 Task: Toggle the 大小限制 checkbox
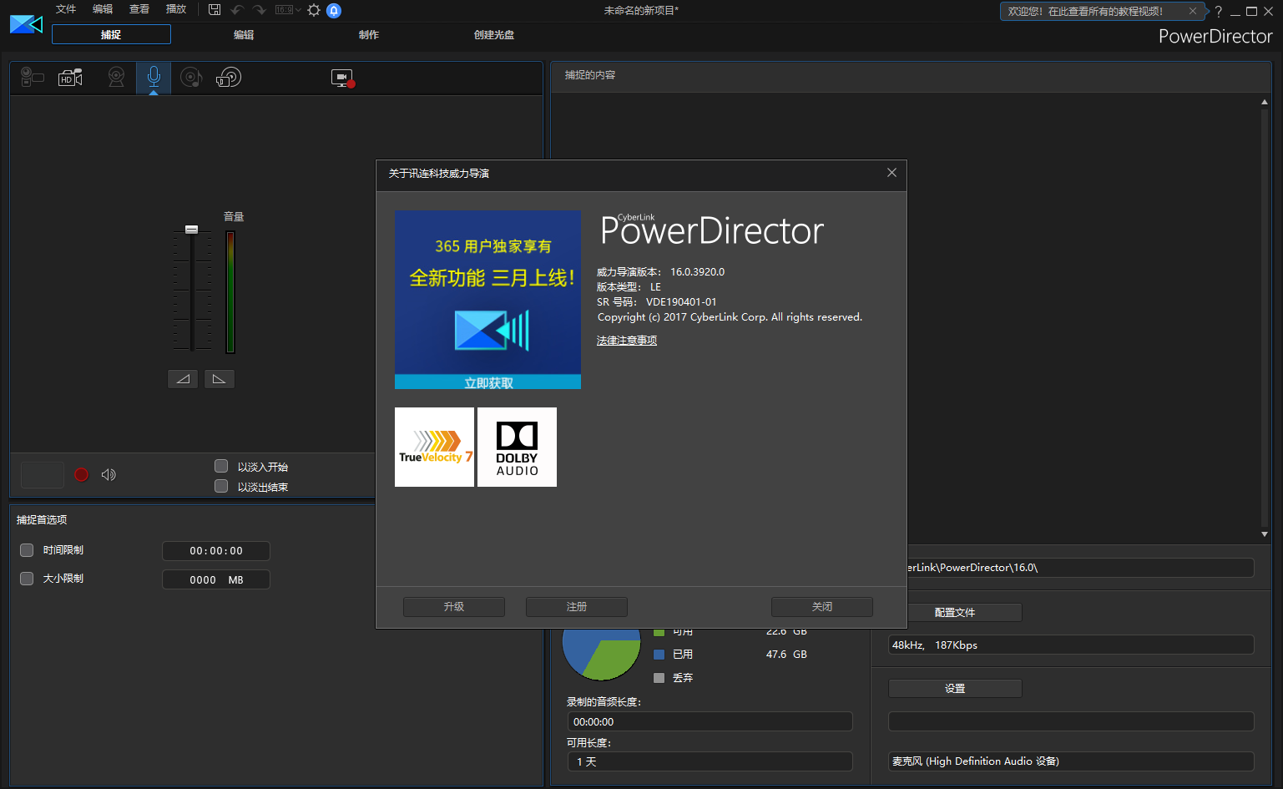(x=27, y=579)
